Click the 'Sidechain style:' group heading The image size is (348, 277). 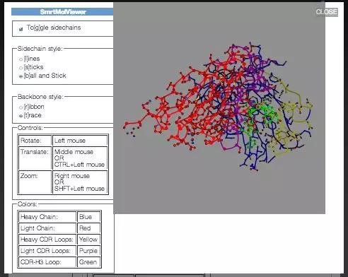coord(40,49)
